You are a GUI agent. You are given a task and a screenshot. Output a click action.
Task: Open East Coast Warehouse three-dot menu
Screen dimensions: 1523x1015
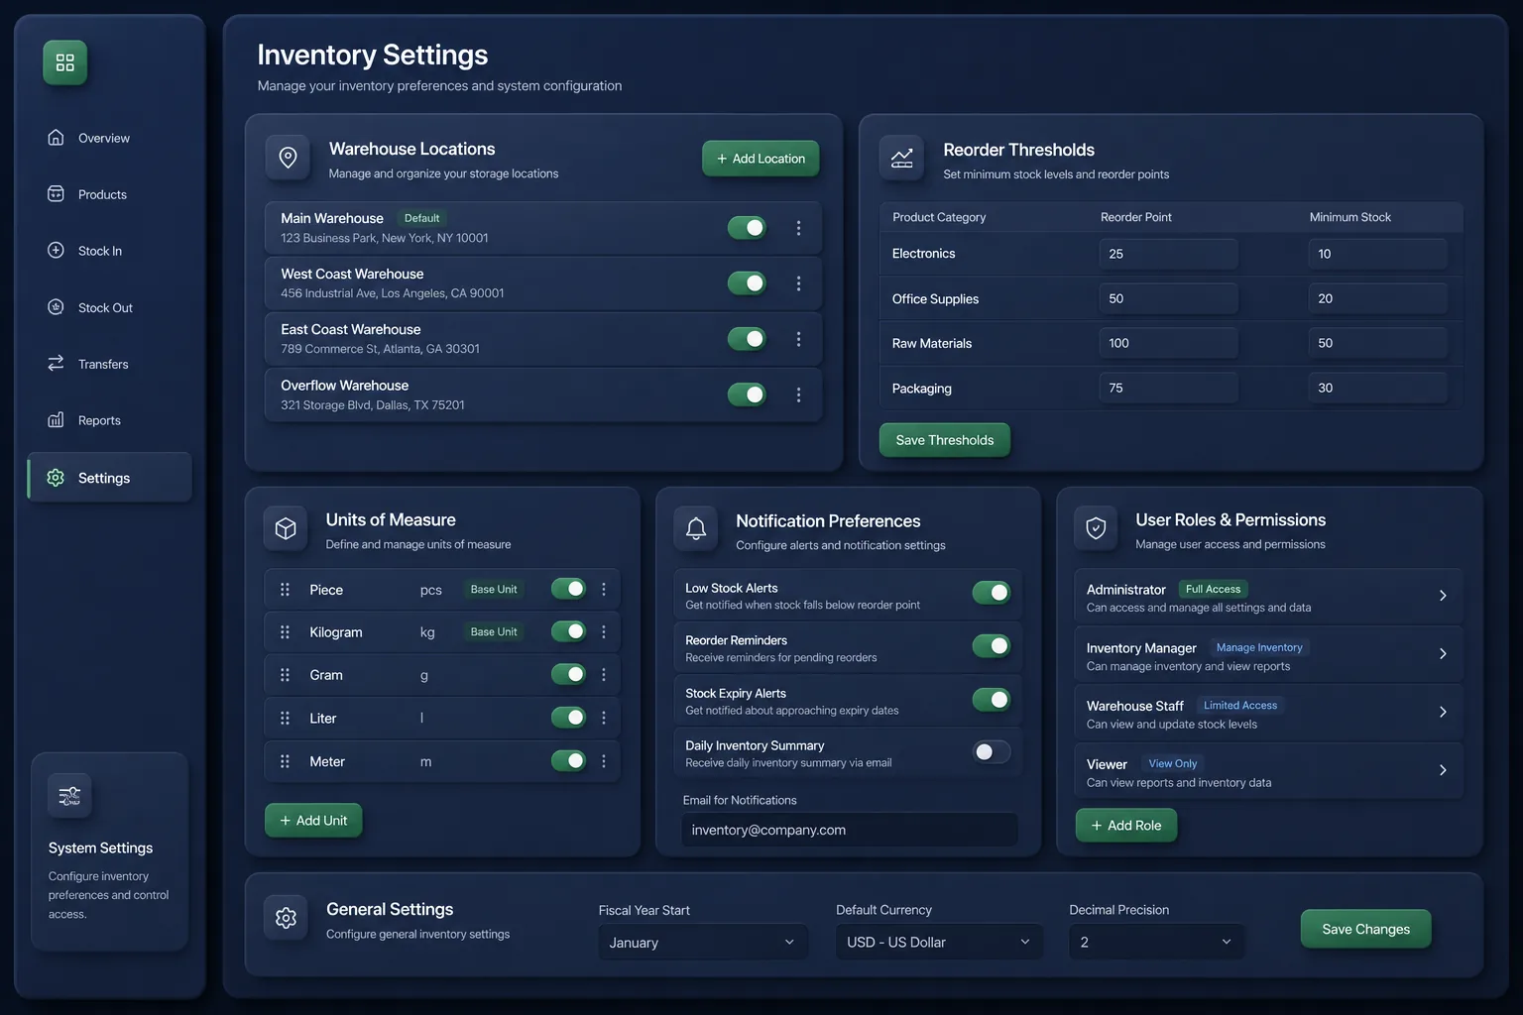click(x=798, y=339)
